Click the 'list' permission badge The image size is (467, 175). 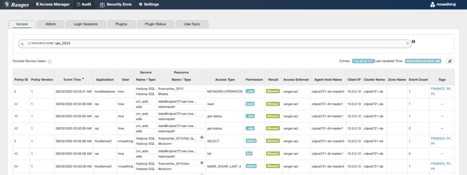(249, 154)
